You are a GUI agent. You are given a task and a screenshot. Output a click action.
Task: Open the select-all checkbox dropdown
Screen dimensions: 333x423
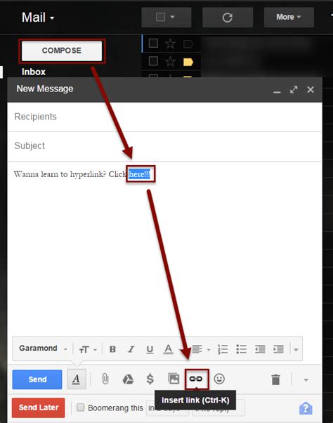[166, 18]
